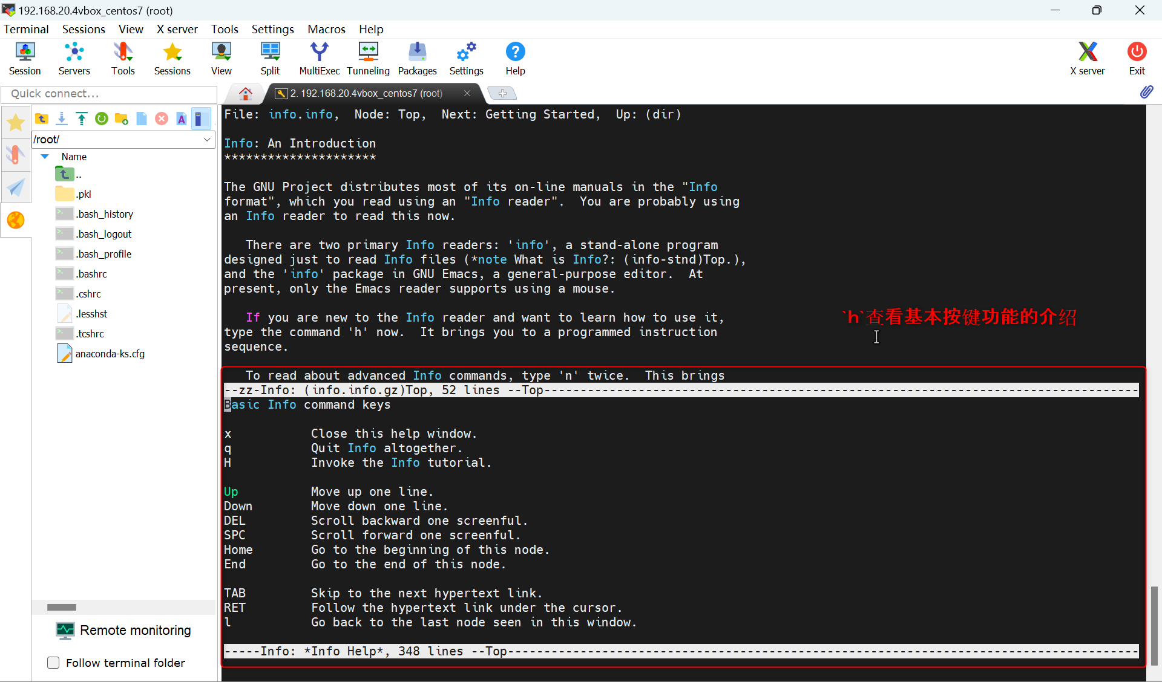The width and height of the screenshot is (1162, 682).
Task: Start the X server from the toolbar
Action: 1087,58
